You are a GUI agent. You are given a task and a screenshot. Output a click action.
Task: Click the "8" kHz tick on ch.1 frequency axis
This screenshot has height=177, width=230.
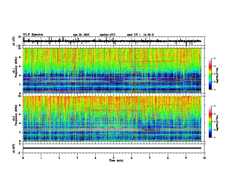(20, 57)
